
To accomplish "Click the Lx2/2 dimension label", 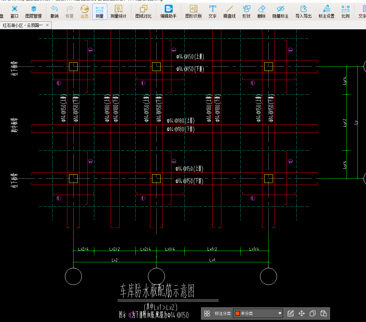I will (x=115, y=249).
